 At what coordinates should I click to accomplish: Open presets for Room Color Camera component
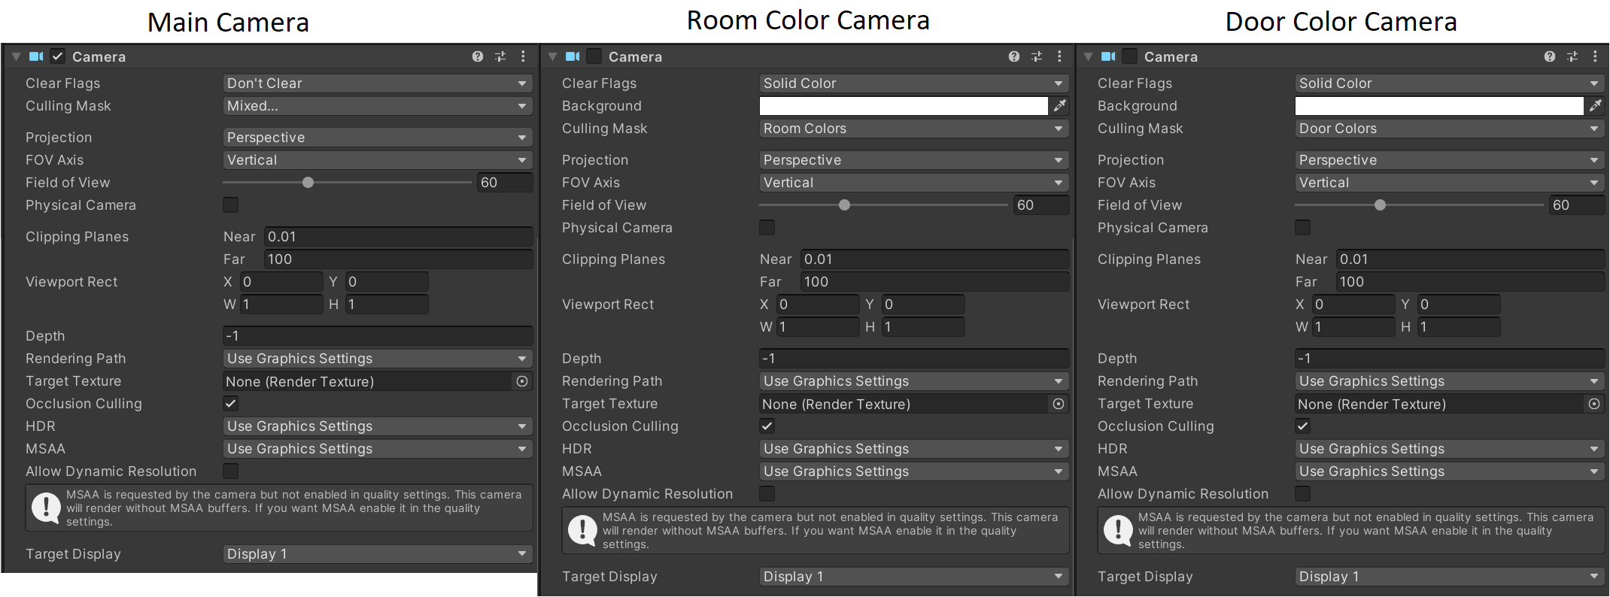pyautogui.click(x=1036, y=56)
